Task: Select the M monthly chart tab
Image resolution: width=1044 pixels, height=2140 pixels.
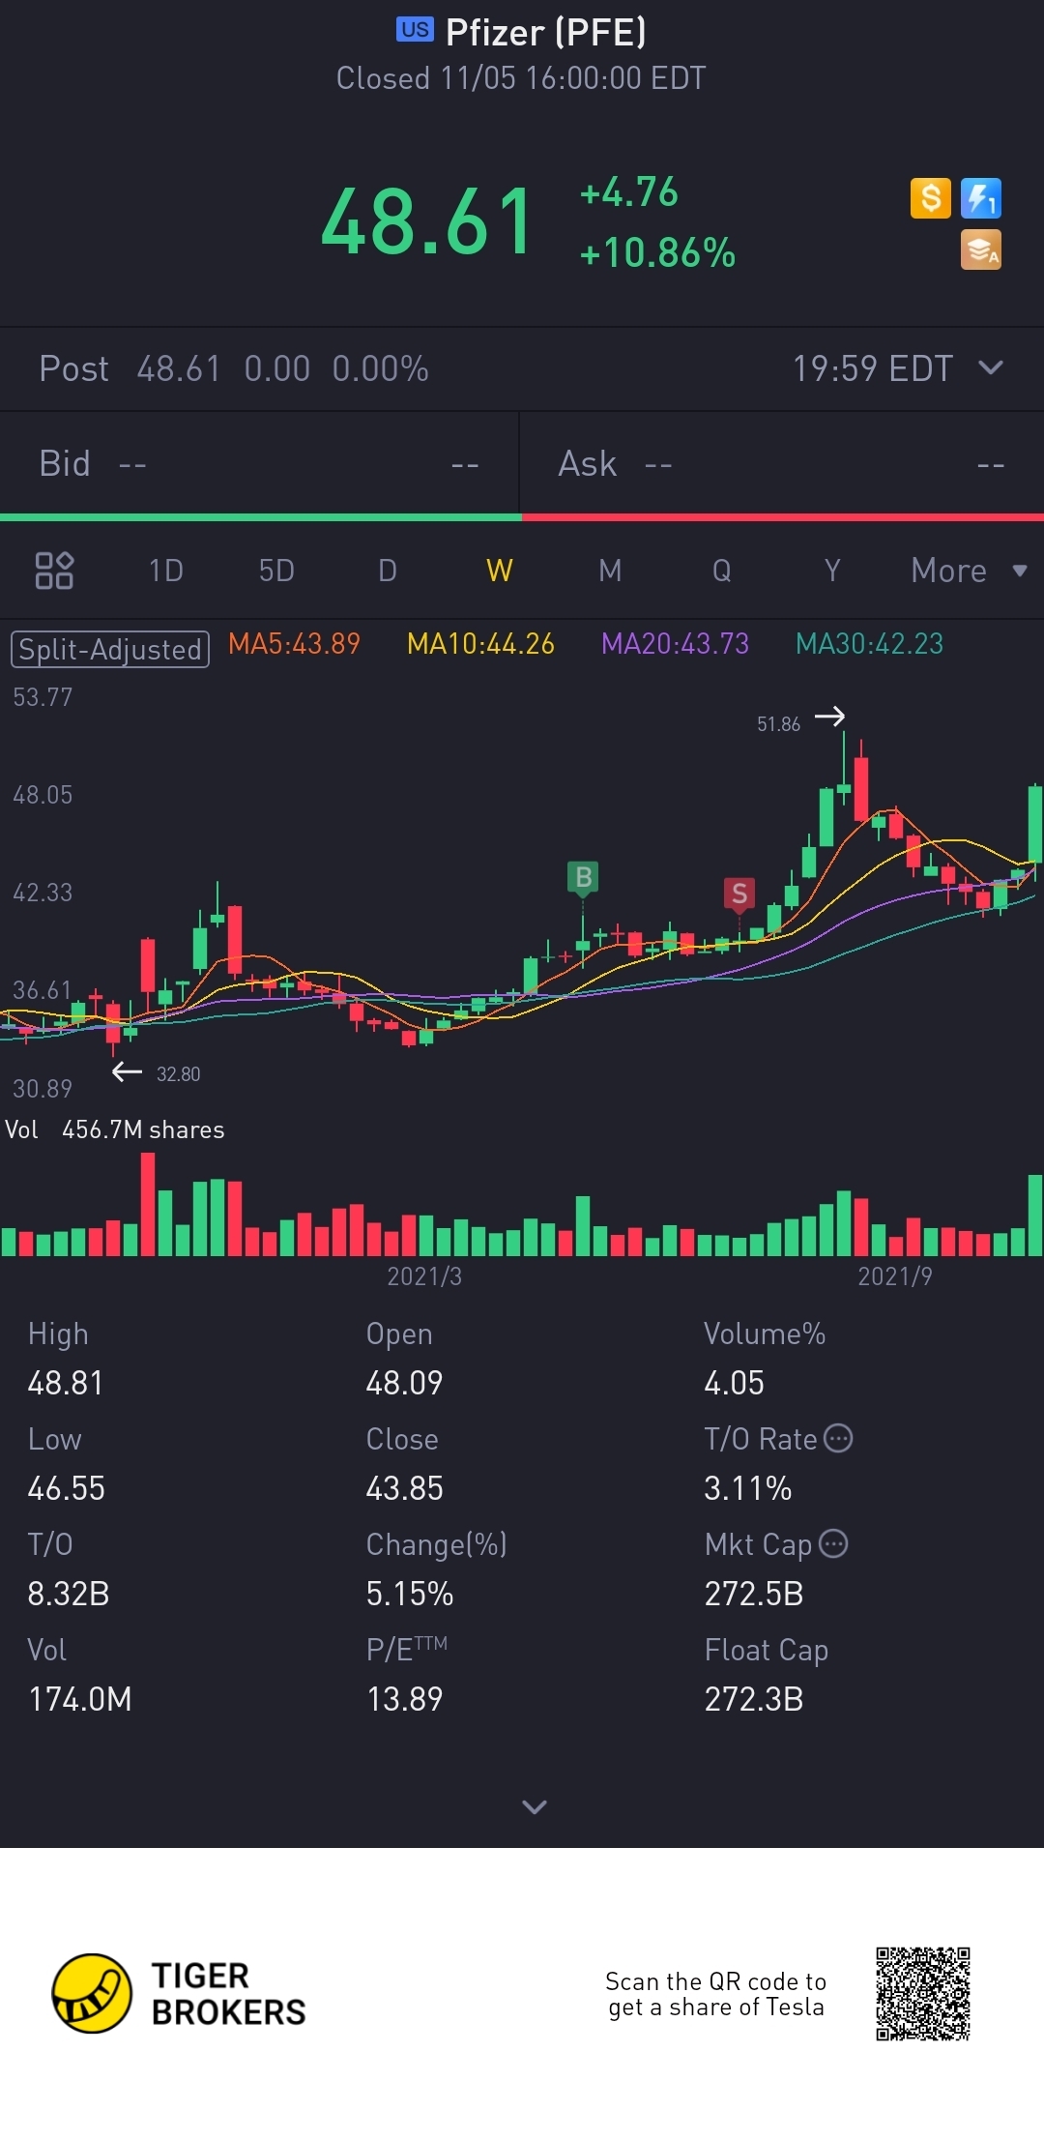Action: tap(610, 571)
